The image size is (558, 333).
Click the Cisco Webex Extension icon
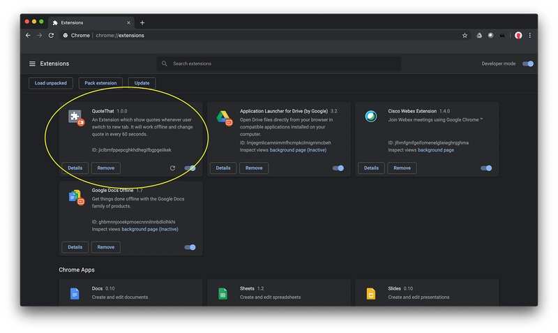click(x=371, y=116)
